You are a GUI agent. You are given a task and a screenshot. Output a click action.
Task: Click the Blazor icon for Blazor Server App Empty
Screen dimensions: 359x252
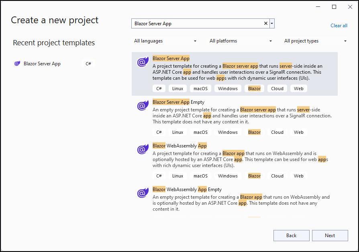[143, 106]
